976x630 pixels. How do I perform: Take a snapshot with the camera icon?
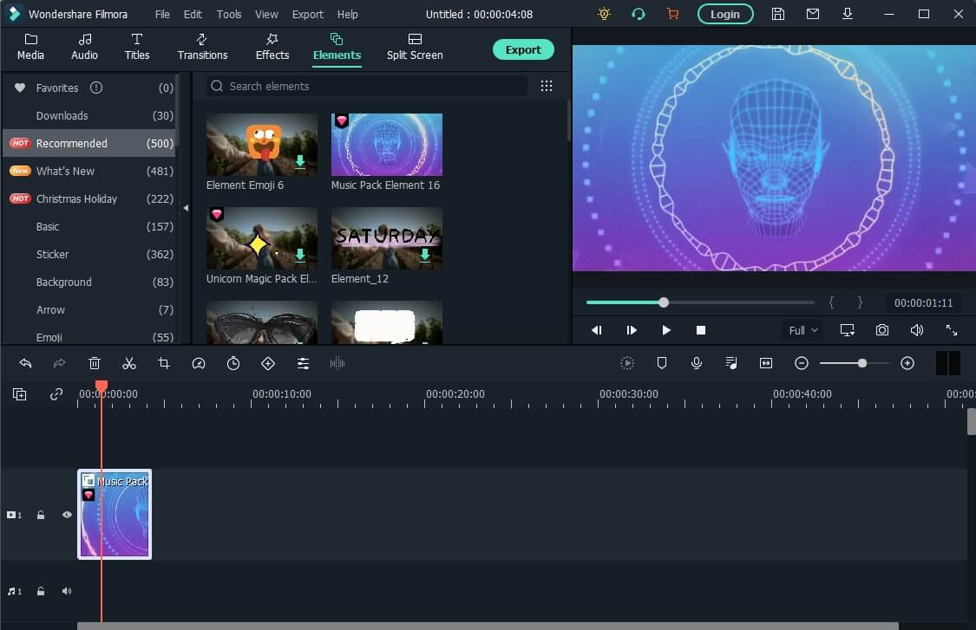pyautogui.click(x=882, y=330)
